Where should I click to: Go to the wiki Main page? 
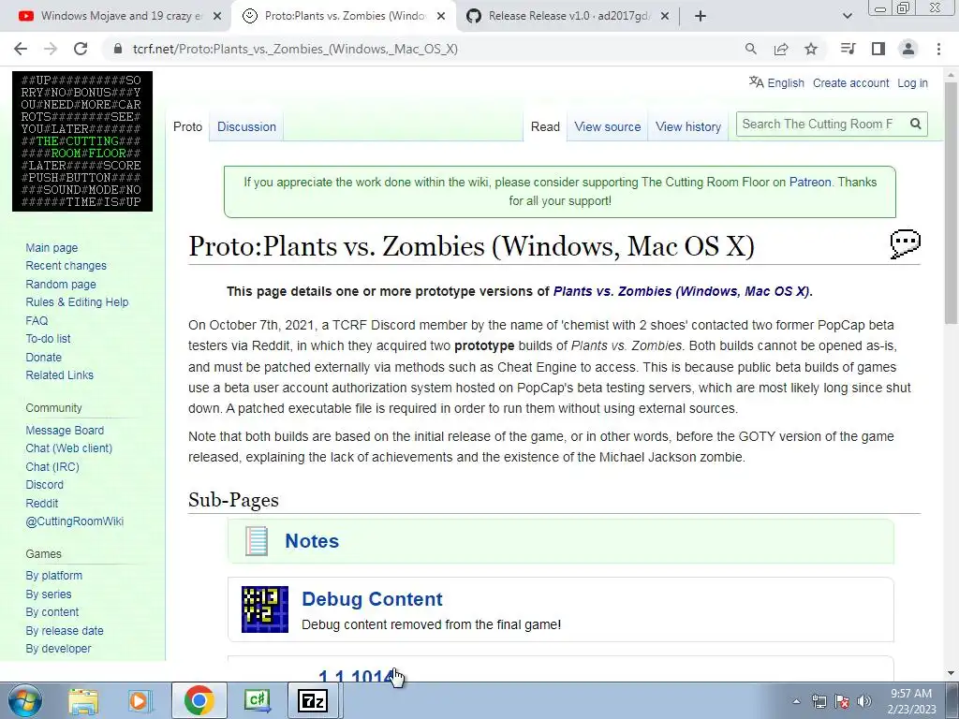52,247
